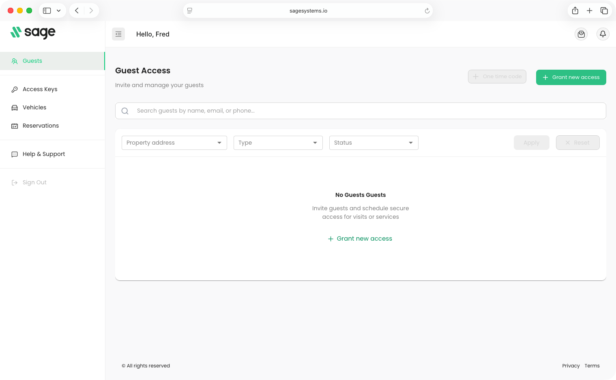Click the search magnifier icon
The image size is (616, 380).
[125, 111]
